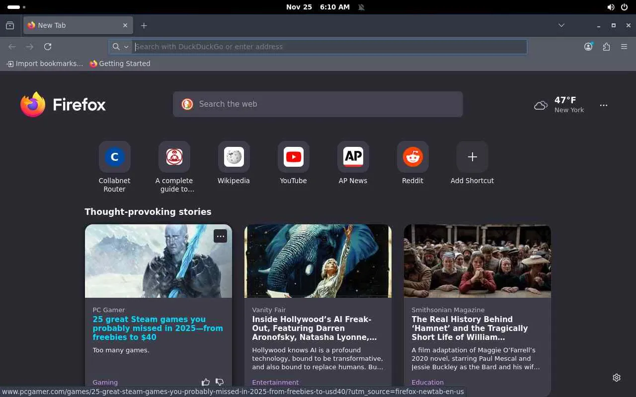Screen dimensions: 636x397
Task: Open the New York weather widget
Action: click(x=559, y=105)
